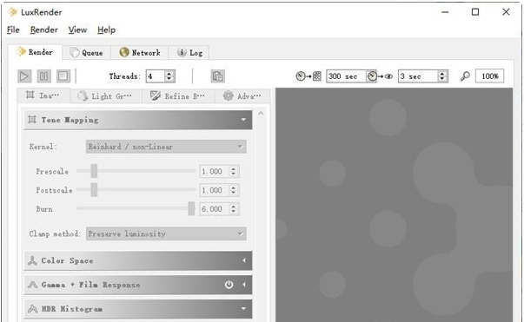Image resolution: width=524 pixels, height=322 pixels.
Task: Adjust the Burn value stepper
Action: 234,209
